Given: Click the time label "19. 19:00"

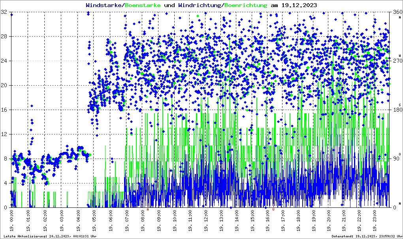Looking at the screenshot, I should tap(314, 220).
